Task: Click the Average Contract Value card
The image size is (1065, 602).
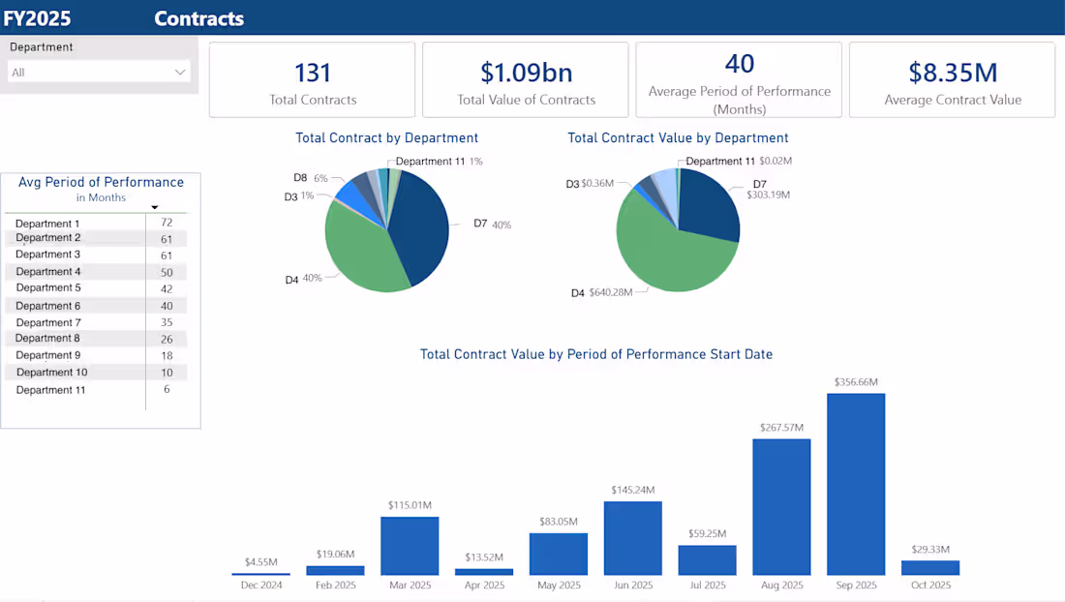Action: tap(952, 79)
